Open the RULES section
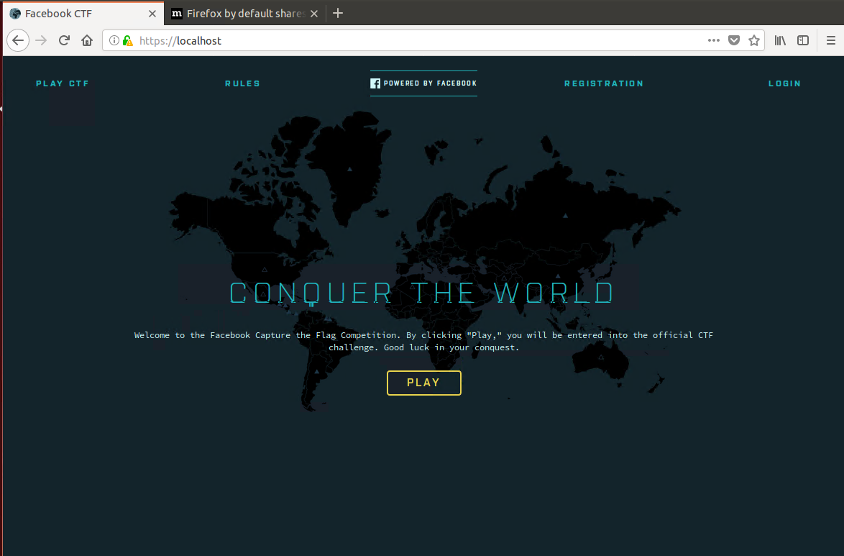This screenshot has width=844, height=556. pos(242,83)
